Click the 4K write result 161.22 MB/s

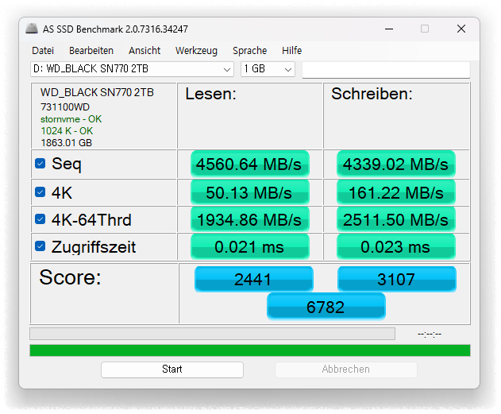pyautogui.click(x=396, y=192)
